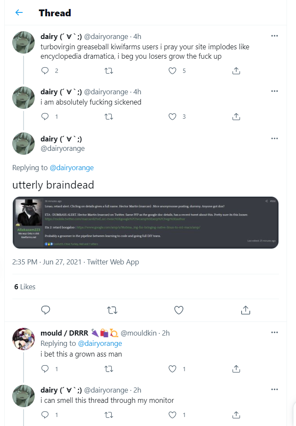
Task: Reply to the main 'utterly braindead' tweet
Action: 46,310
